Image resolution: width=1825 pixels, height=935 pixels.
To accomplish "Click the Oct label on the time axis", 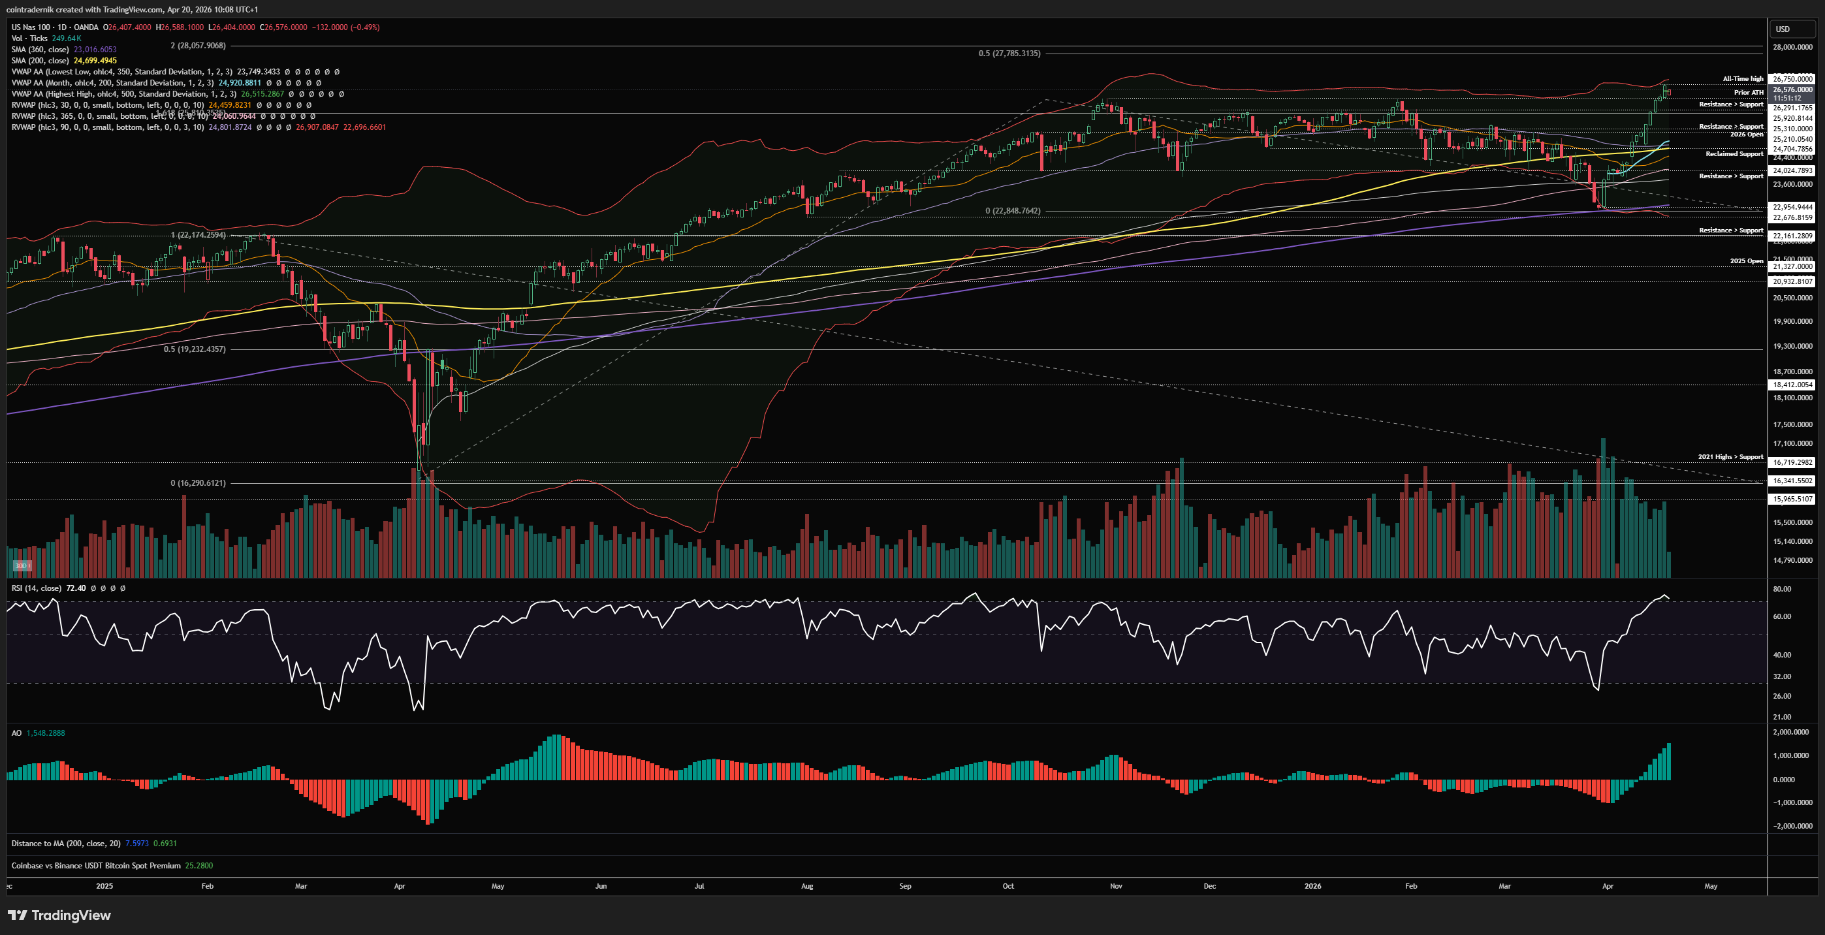I will (x=1008, y=886).
